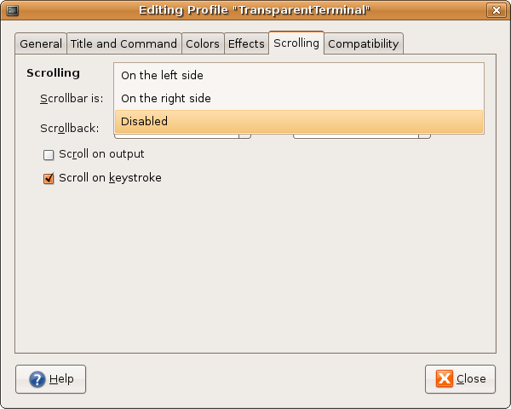The height and width of the screenshot is (409, 511).
Task: Select the Scrolling tab
Action: (x=296, y=43)
